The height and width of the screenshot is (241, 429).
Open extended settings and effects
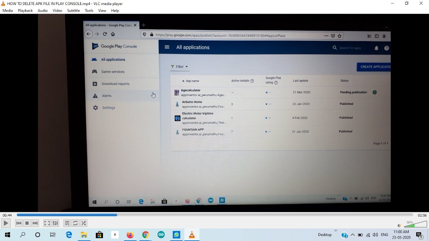(55, 223)
